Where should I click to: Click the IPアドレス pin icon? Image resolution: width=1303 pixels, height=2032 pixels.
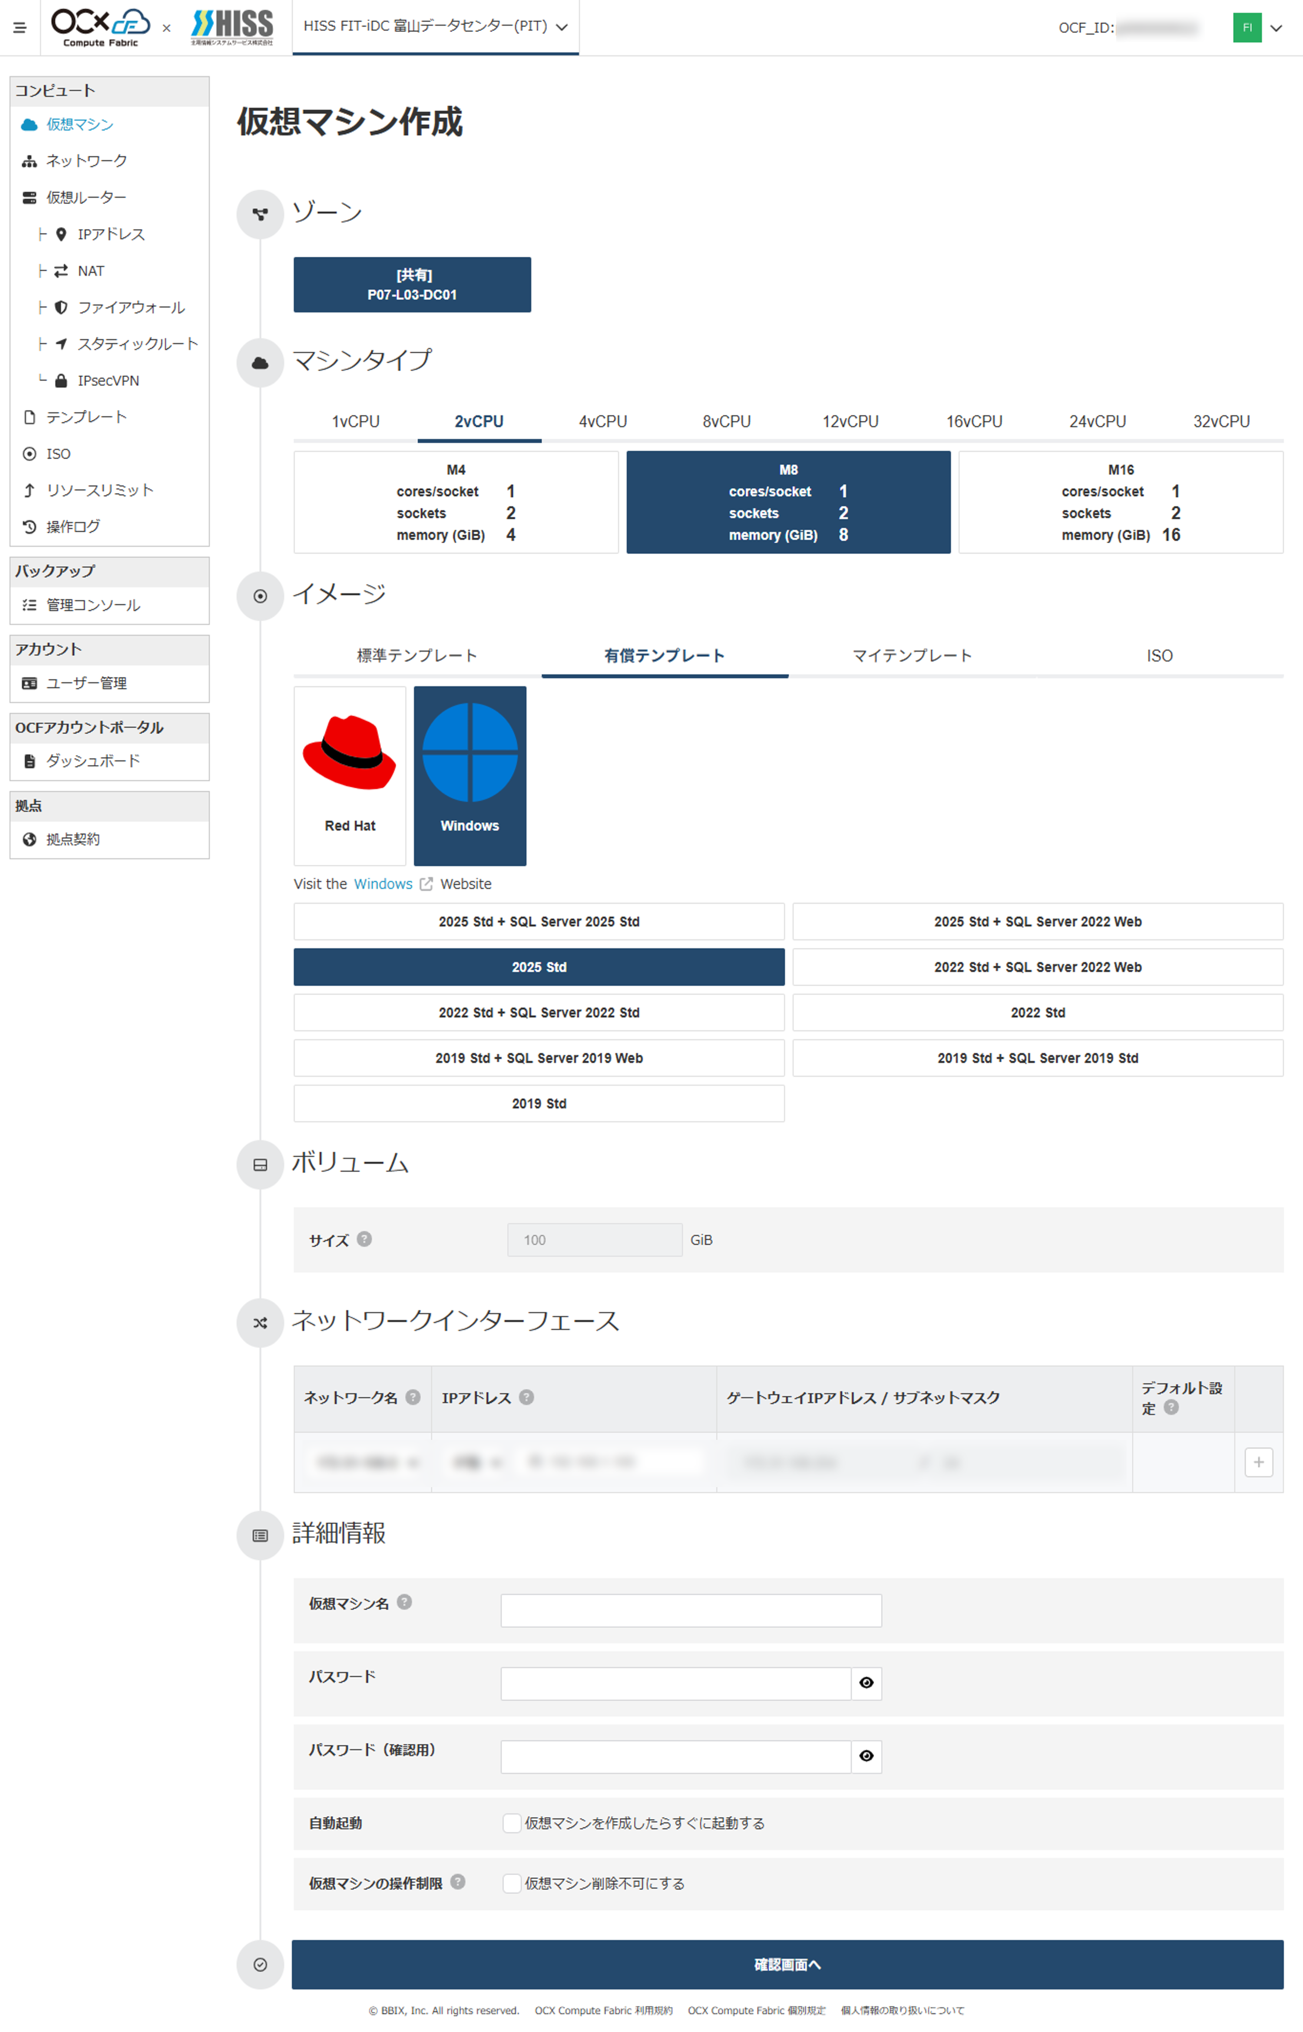(61, 235)
